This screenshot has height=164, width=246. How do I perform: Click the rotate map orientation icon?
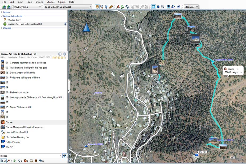click(173, 7)
